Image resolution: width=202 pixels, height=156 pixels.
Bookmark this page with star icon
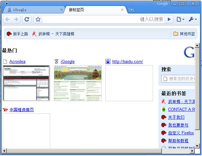[38, 19]
